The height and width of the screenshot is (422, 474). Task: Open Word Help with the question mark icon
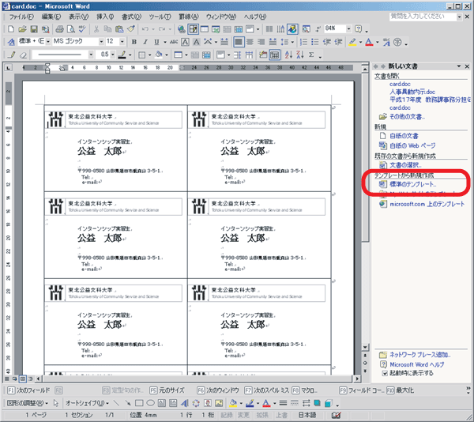(359, 29)
